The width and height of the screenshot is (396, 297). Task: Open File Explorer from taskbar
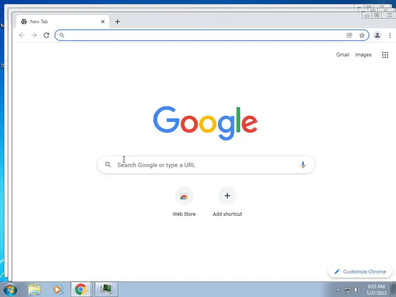point(34,289)
